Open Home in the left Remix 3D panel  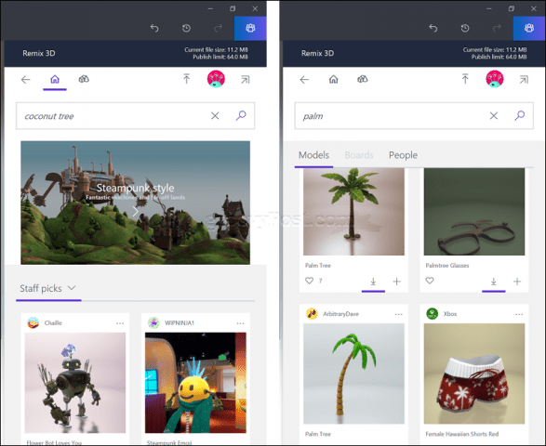(55, 79)
